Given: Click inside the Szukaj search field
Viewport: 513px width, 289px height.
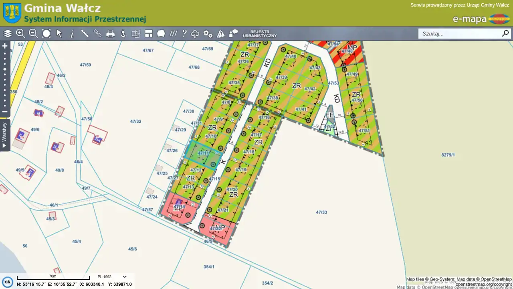Looking at the screenshot, I should pos(459,34).
